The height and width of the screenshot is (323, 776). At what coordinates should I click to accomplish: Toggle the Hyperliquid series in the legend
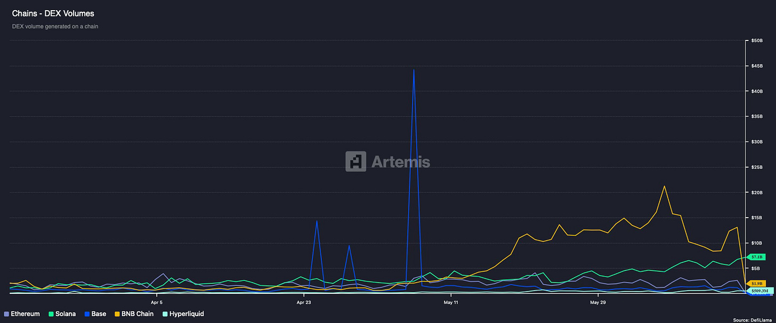point(183,314)
